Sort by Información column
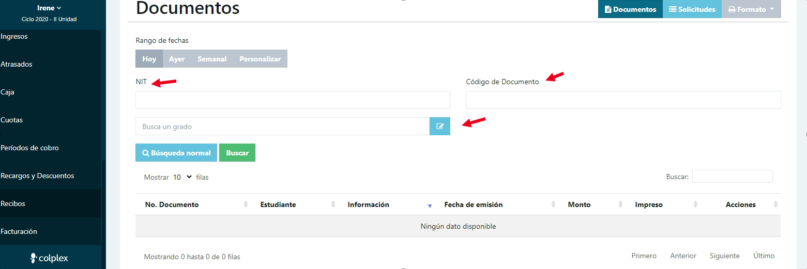 click(x=386, y=204)
